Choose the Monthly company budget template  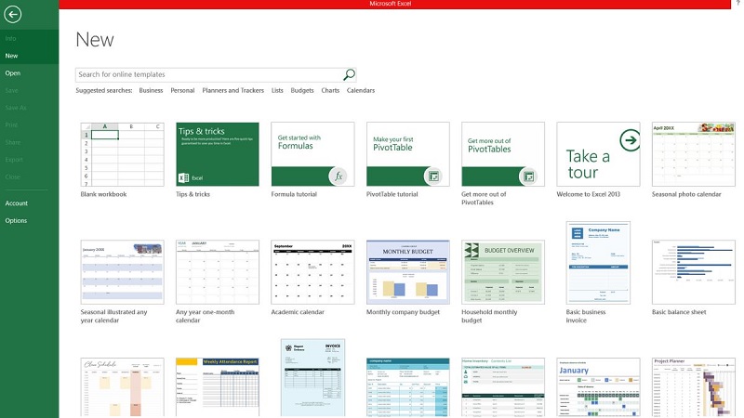click(x=407, y=270)
